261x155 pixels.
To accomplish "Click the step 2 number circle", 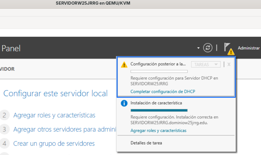I will coord(4,115).
